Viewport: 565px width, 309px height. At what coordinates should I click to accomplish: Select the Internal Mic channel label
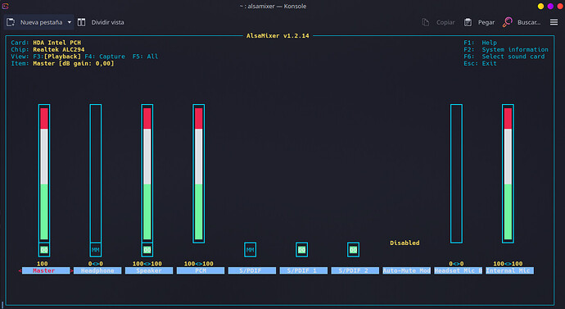tap(509, 270)
